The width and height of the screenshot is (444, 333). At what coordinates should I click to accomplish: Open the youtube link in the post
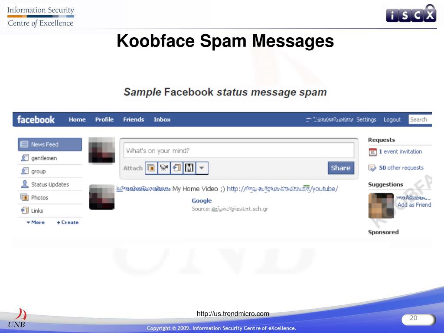(x=282, y=189)
